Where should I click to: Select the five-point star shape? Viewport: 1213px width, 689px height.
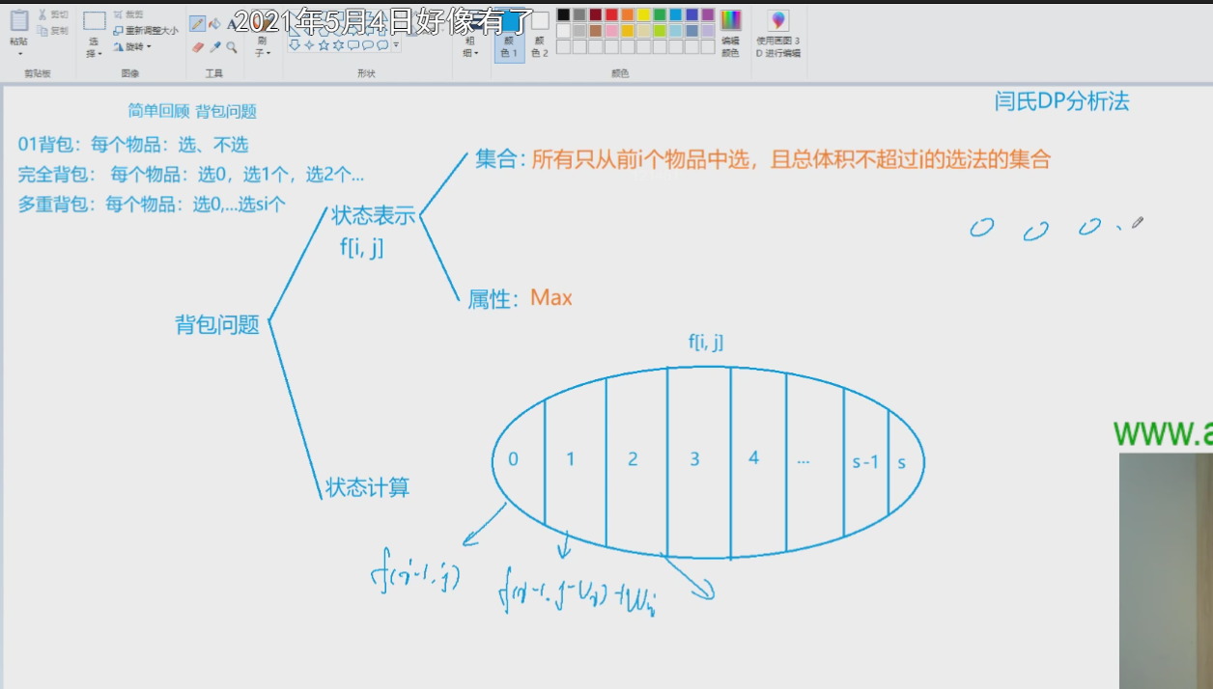pyautogui.click(x=324, y=44)
